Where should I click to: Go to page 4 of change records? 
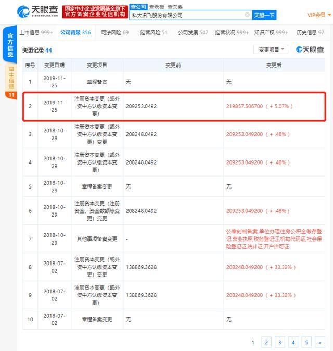293,342
